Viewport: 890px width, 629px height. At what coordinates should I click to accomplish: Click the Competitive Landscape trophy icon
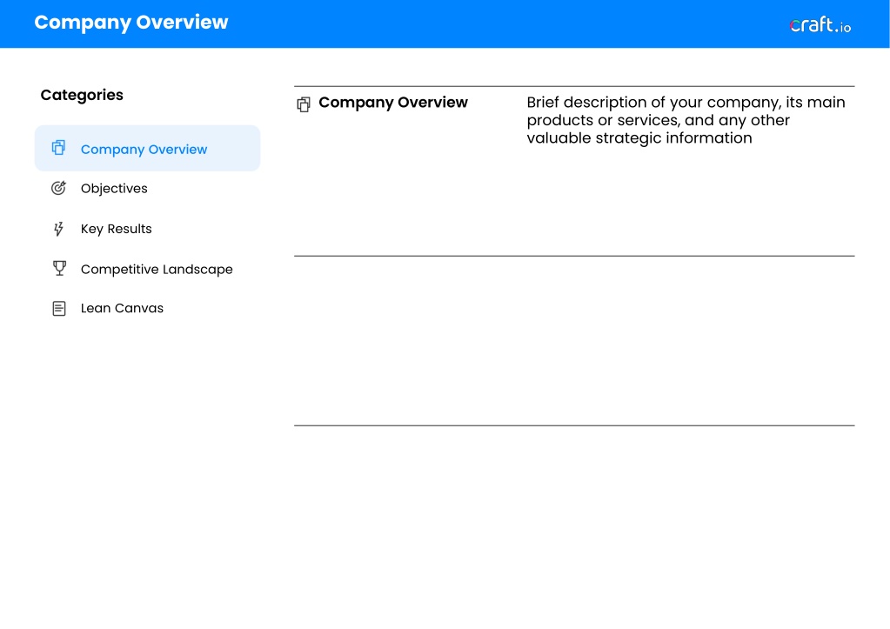click(59, 269)
